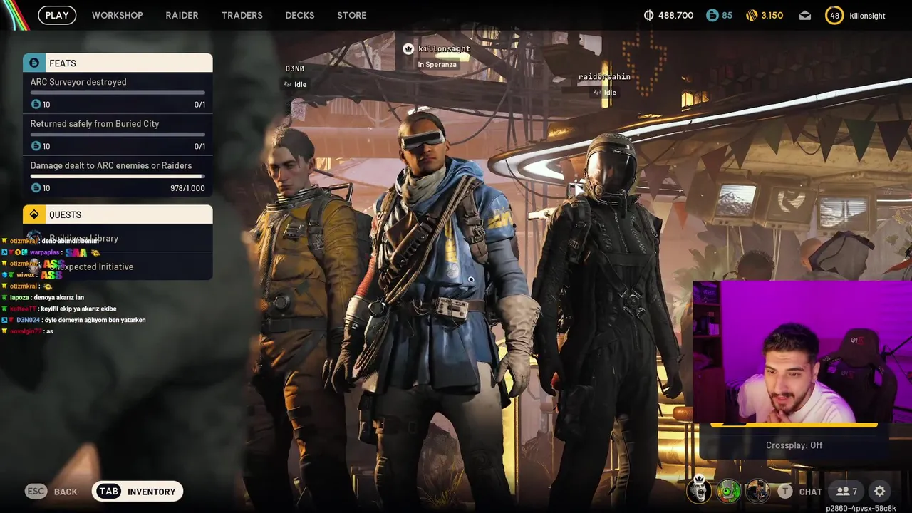Open the STORE tab

click(x=352, y=15)
